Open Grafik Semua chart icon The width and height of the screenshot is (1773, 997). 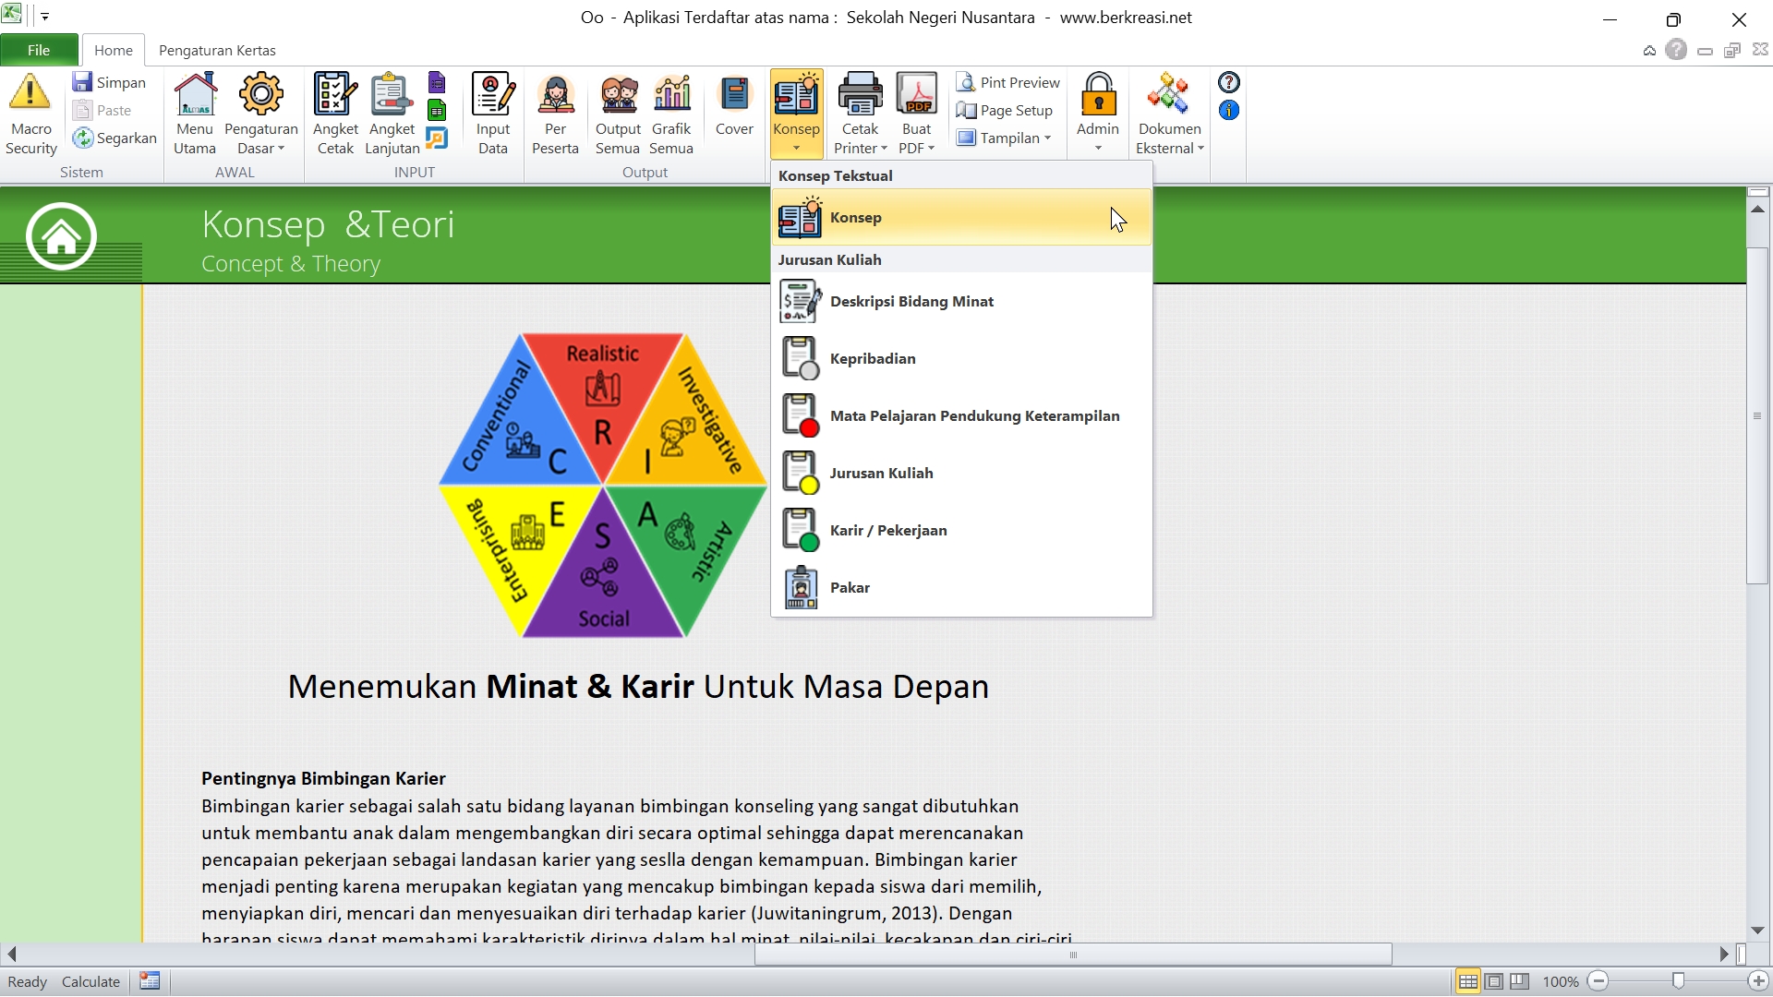[671, 93]
